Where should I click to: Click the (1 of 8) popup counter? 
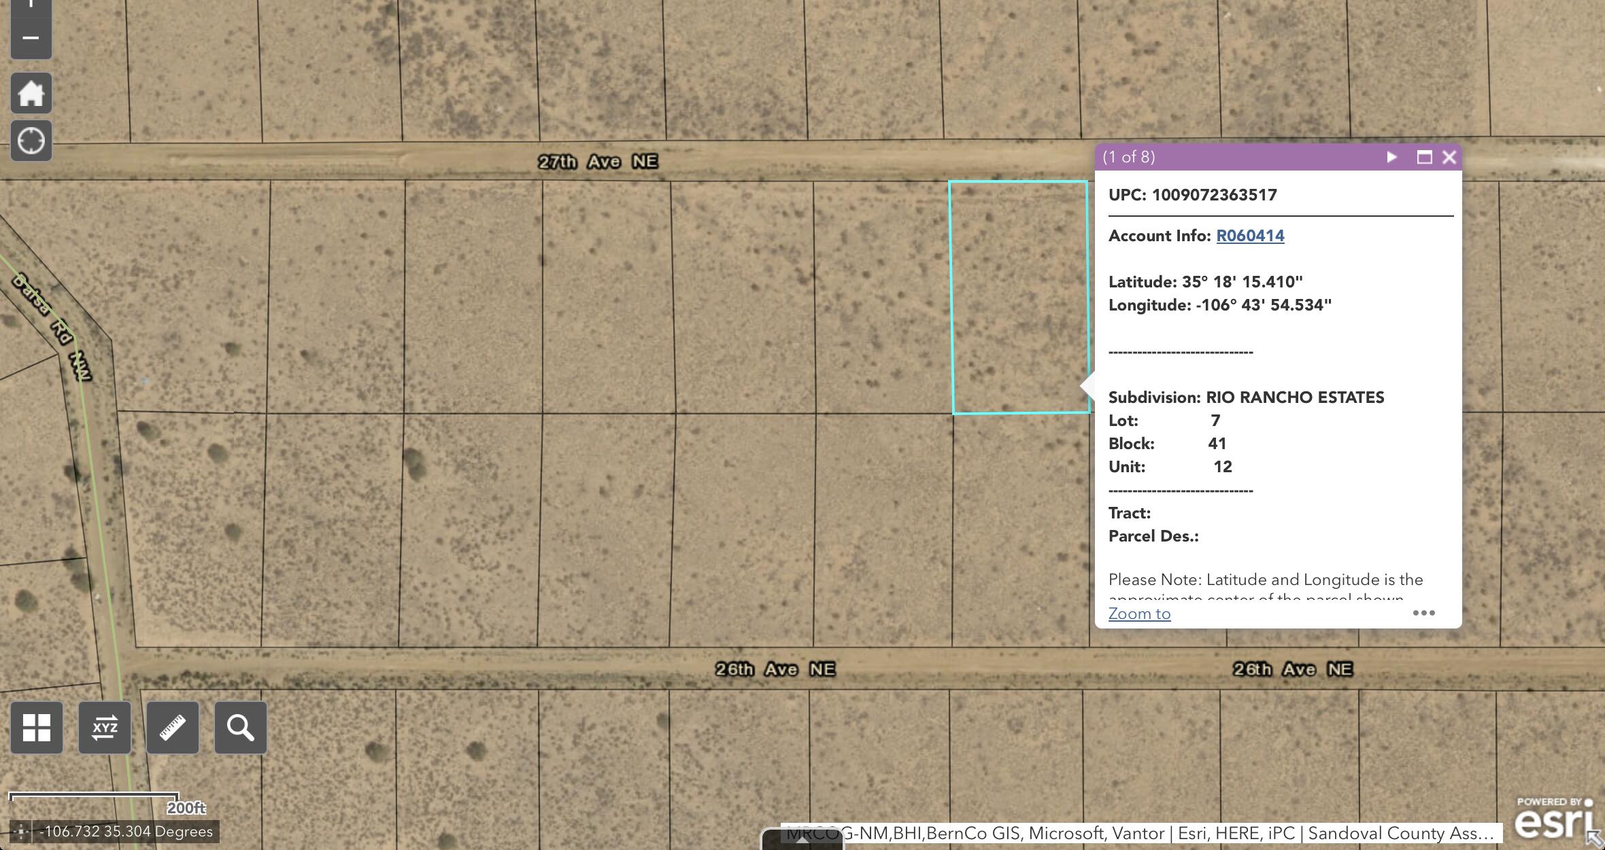[x=1129, y=157]
